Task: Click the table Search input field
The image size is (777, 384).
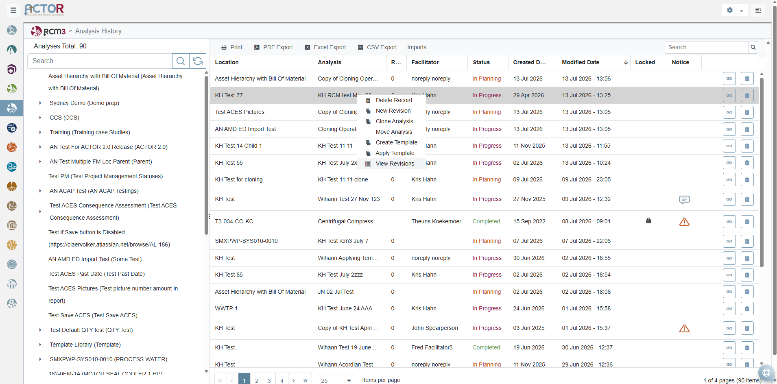Action: click(706, 47)
